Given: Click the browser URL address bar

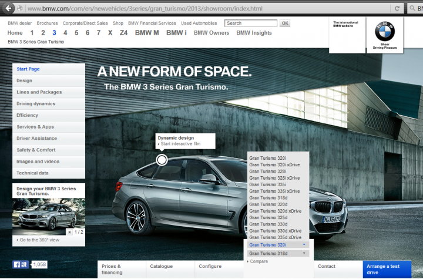Looking at the screenshot, I should coord(208,8).
